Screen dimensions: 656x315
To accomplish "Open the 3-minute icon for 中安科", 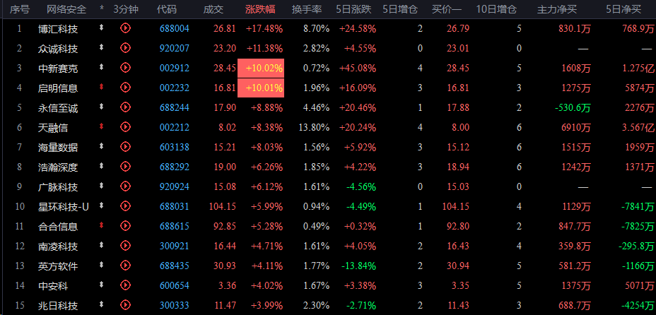I will pos(126,285).
